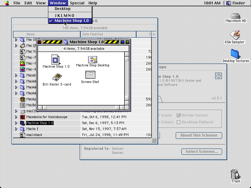Open the Finder application menu icon
The width and height of the screenshot is (251, 188).
(x=228, y=3)
